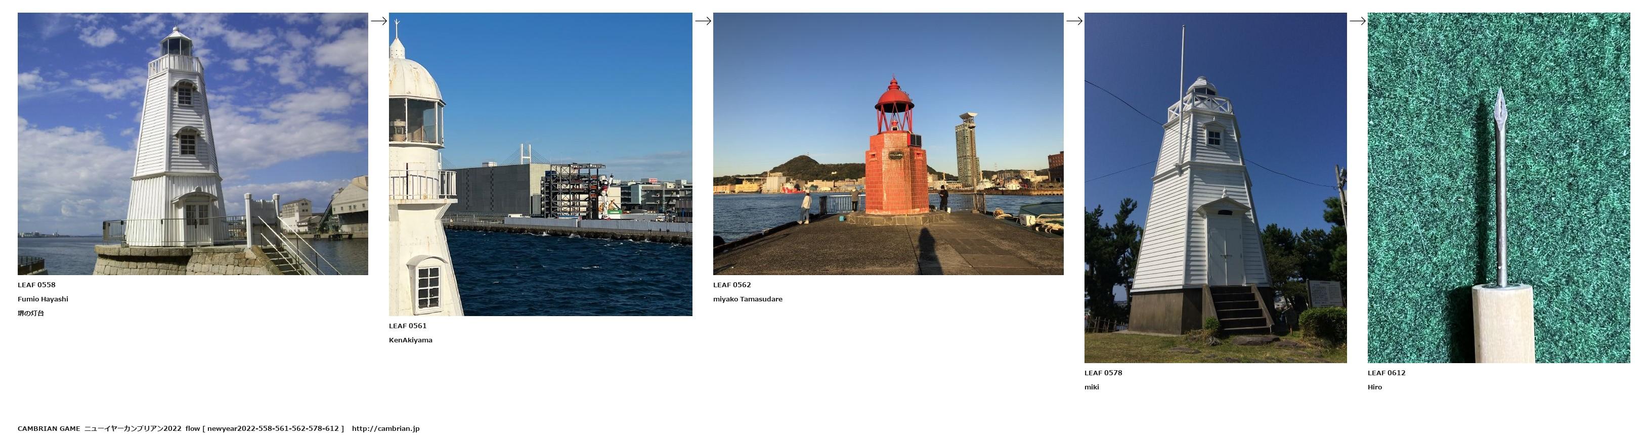Select author name Fumio Hayashi
Viewport: 1648px width, 441px height.
(43, 299)
